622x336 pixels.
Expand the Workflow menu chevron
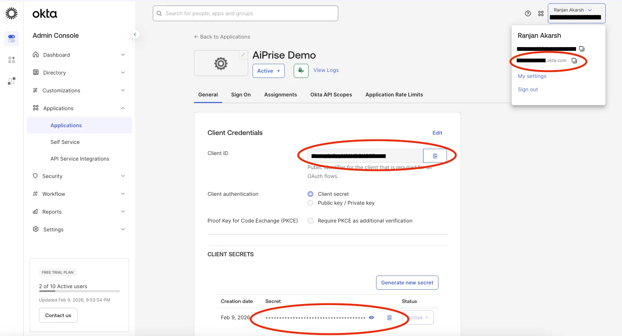coord(123,194)
